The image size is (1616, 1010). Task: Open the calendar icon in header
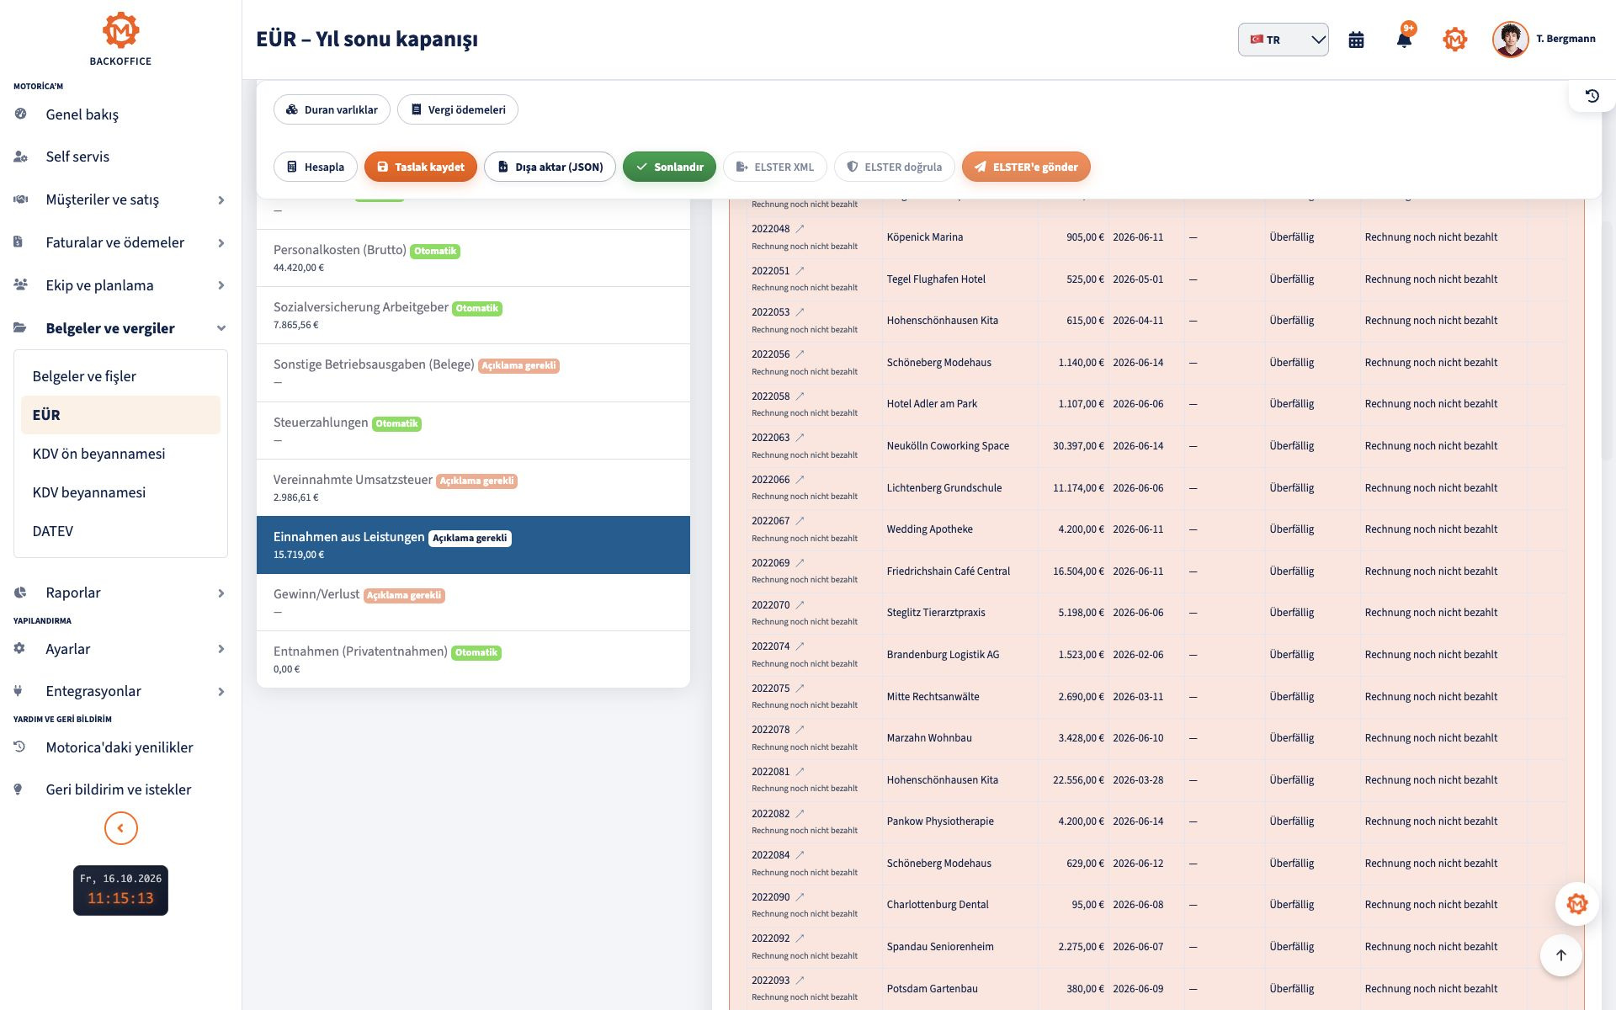tap(1356, 40)
